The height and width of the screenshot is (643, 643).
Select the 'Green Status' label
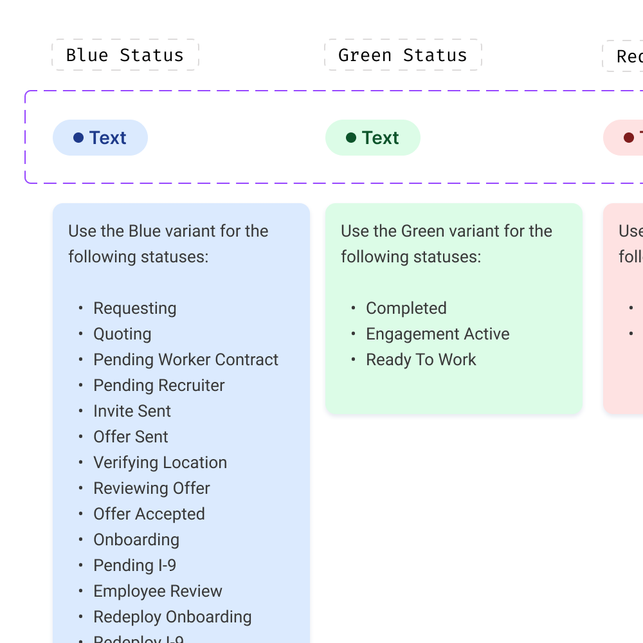(403, 55)
